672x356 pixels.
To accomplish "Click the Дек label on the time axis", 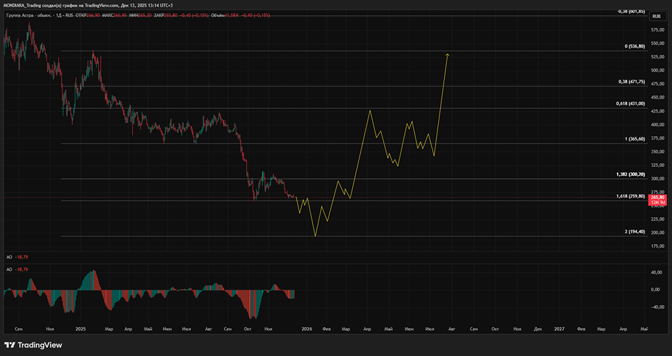I will 538,329.
